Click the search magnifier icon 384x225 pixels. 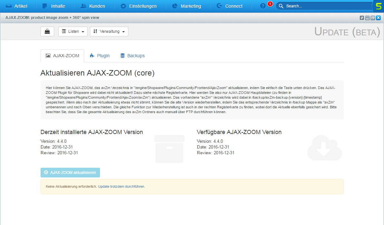281,6
